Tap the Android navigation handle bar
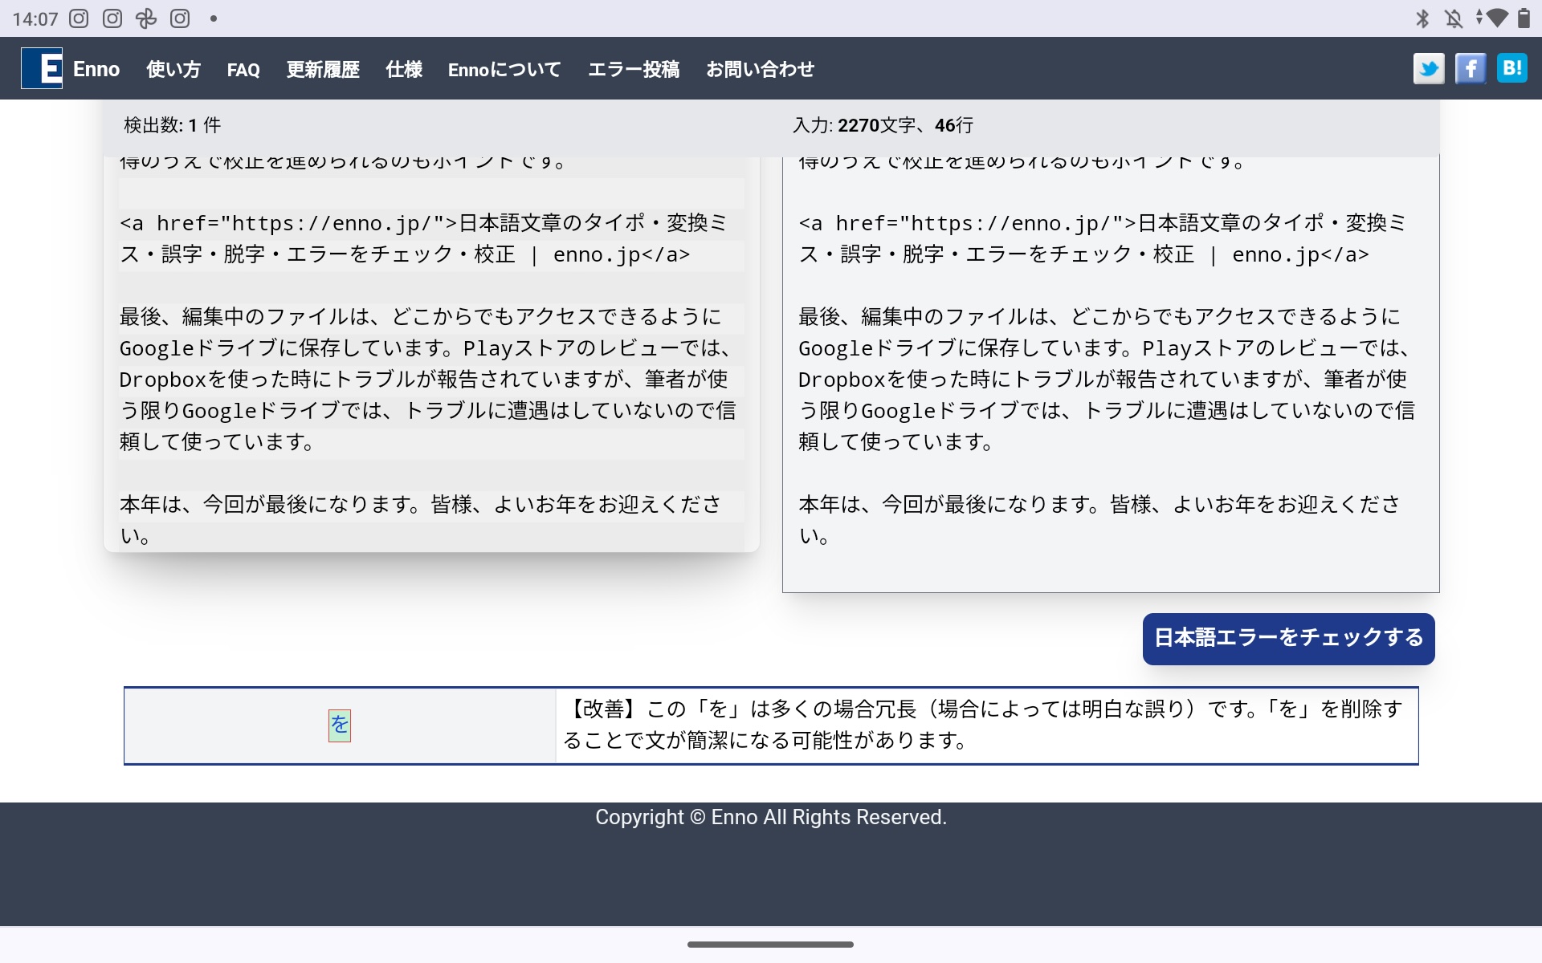1542x963 pixels. tap(770, 945)
